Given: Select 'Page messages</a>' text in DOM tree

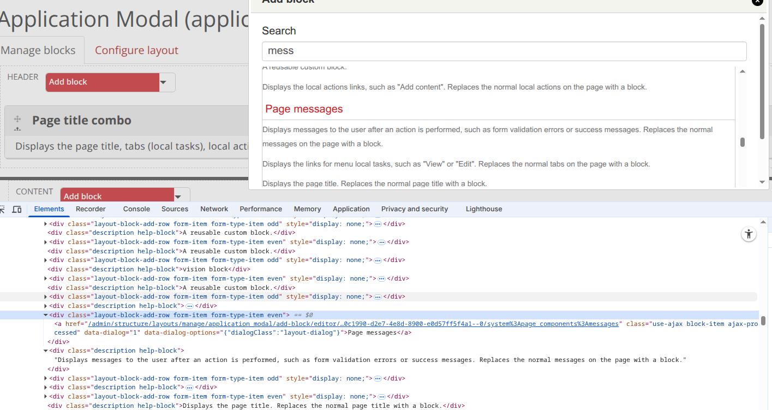Looking at the screenshot, I should tap(379, 332).
